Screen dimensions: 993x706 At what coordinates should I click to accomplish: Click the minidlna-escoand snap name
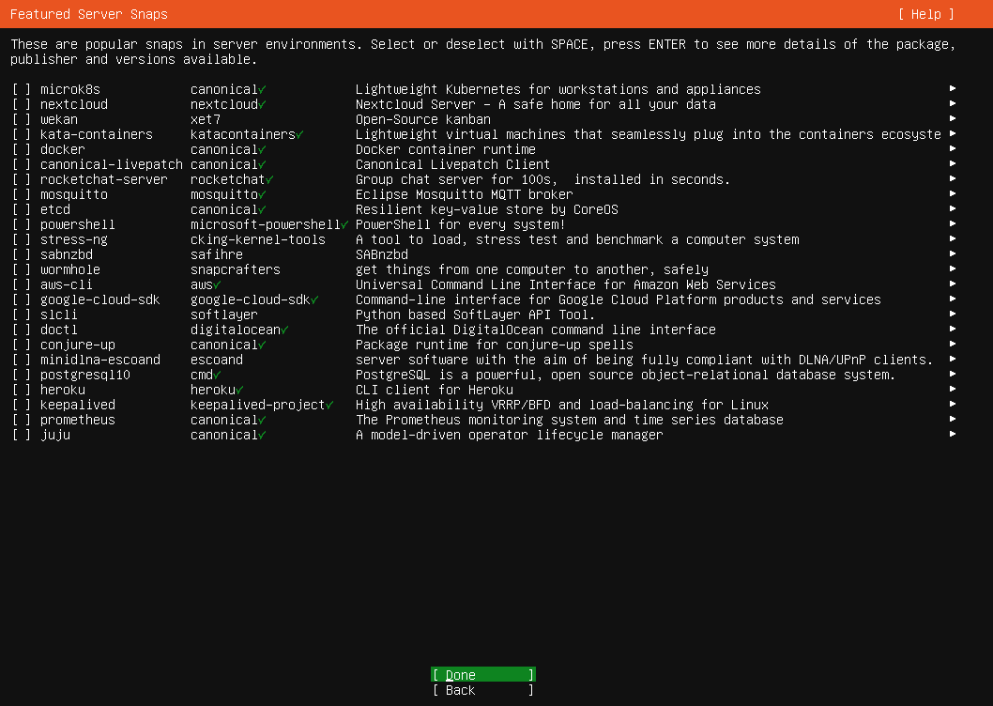point(100,360)
